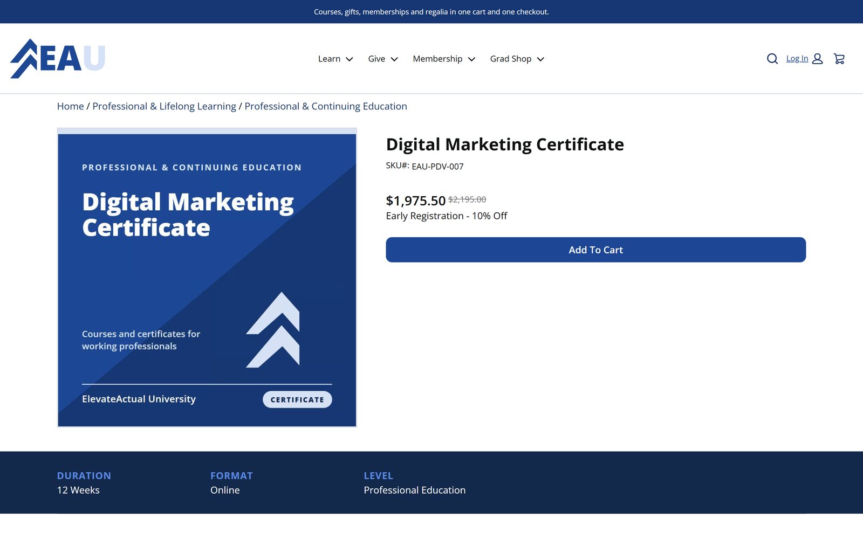
Task: Expand the Membership menu chevron
Action: click(471, 59)
